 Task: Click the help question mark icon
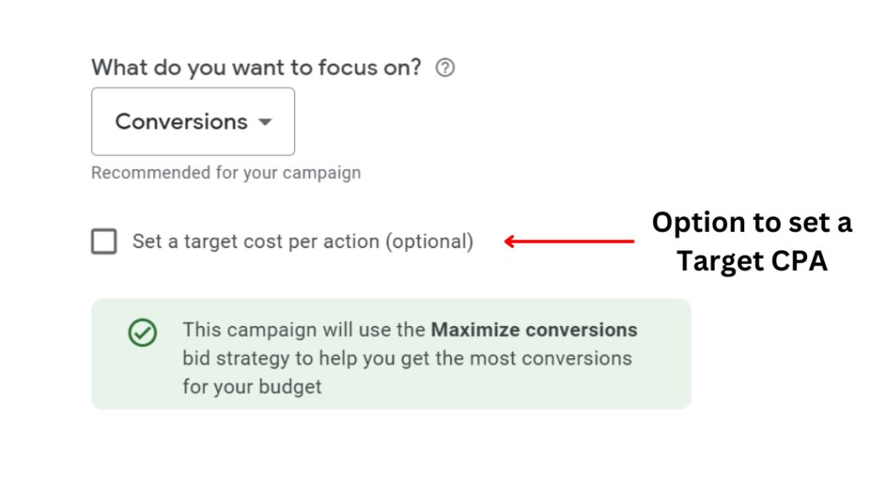pos(444,69)
